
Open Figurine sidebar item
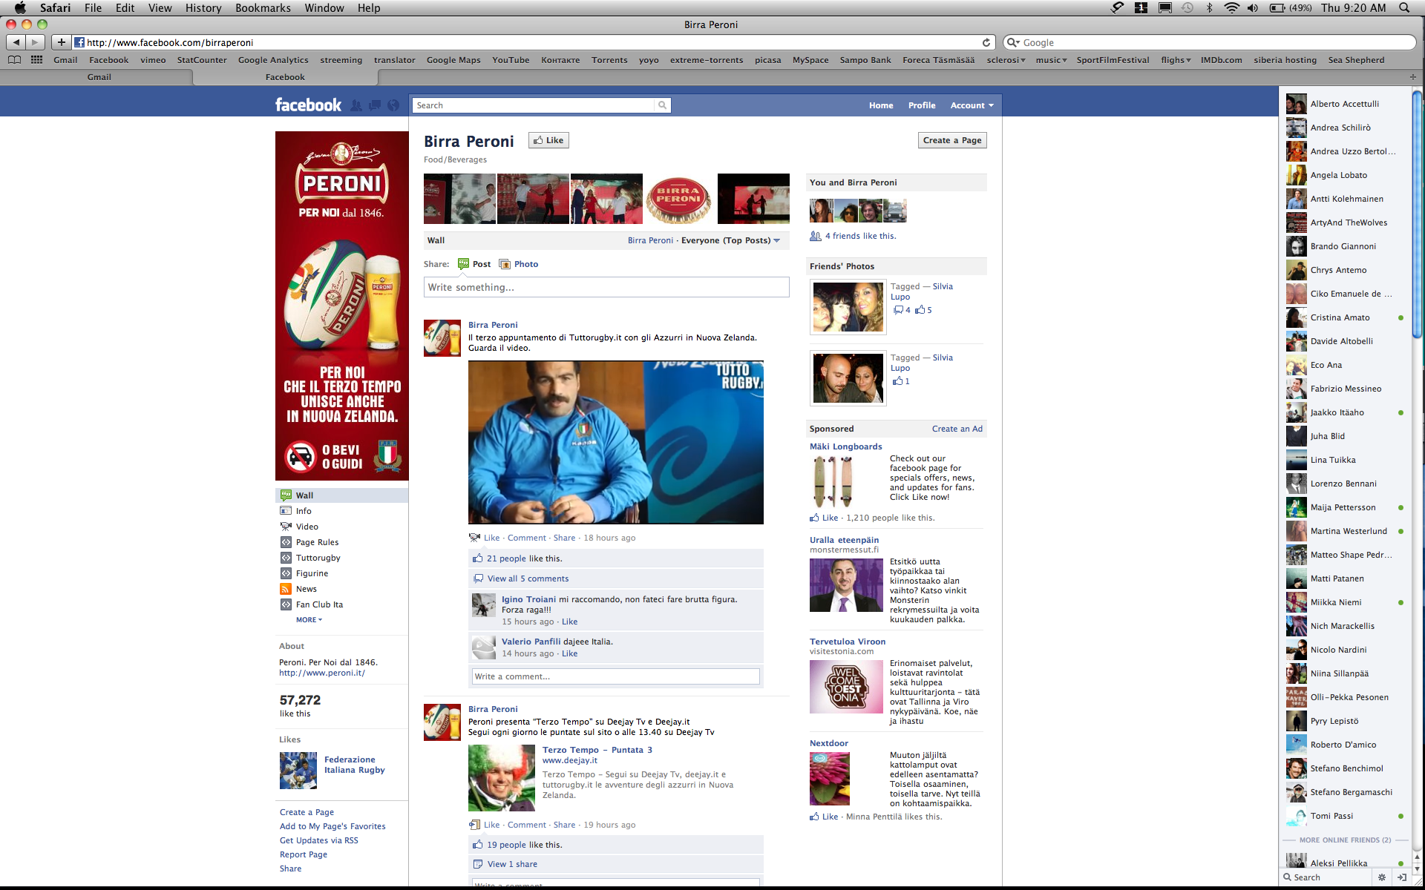312,573
